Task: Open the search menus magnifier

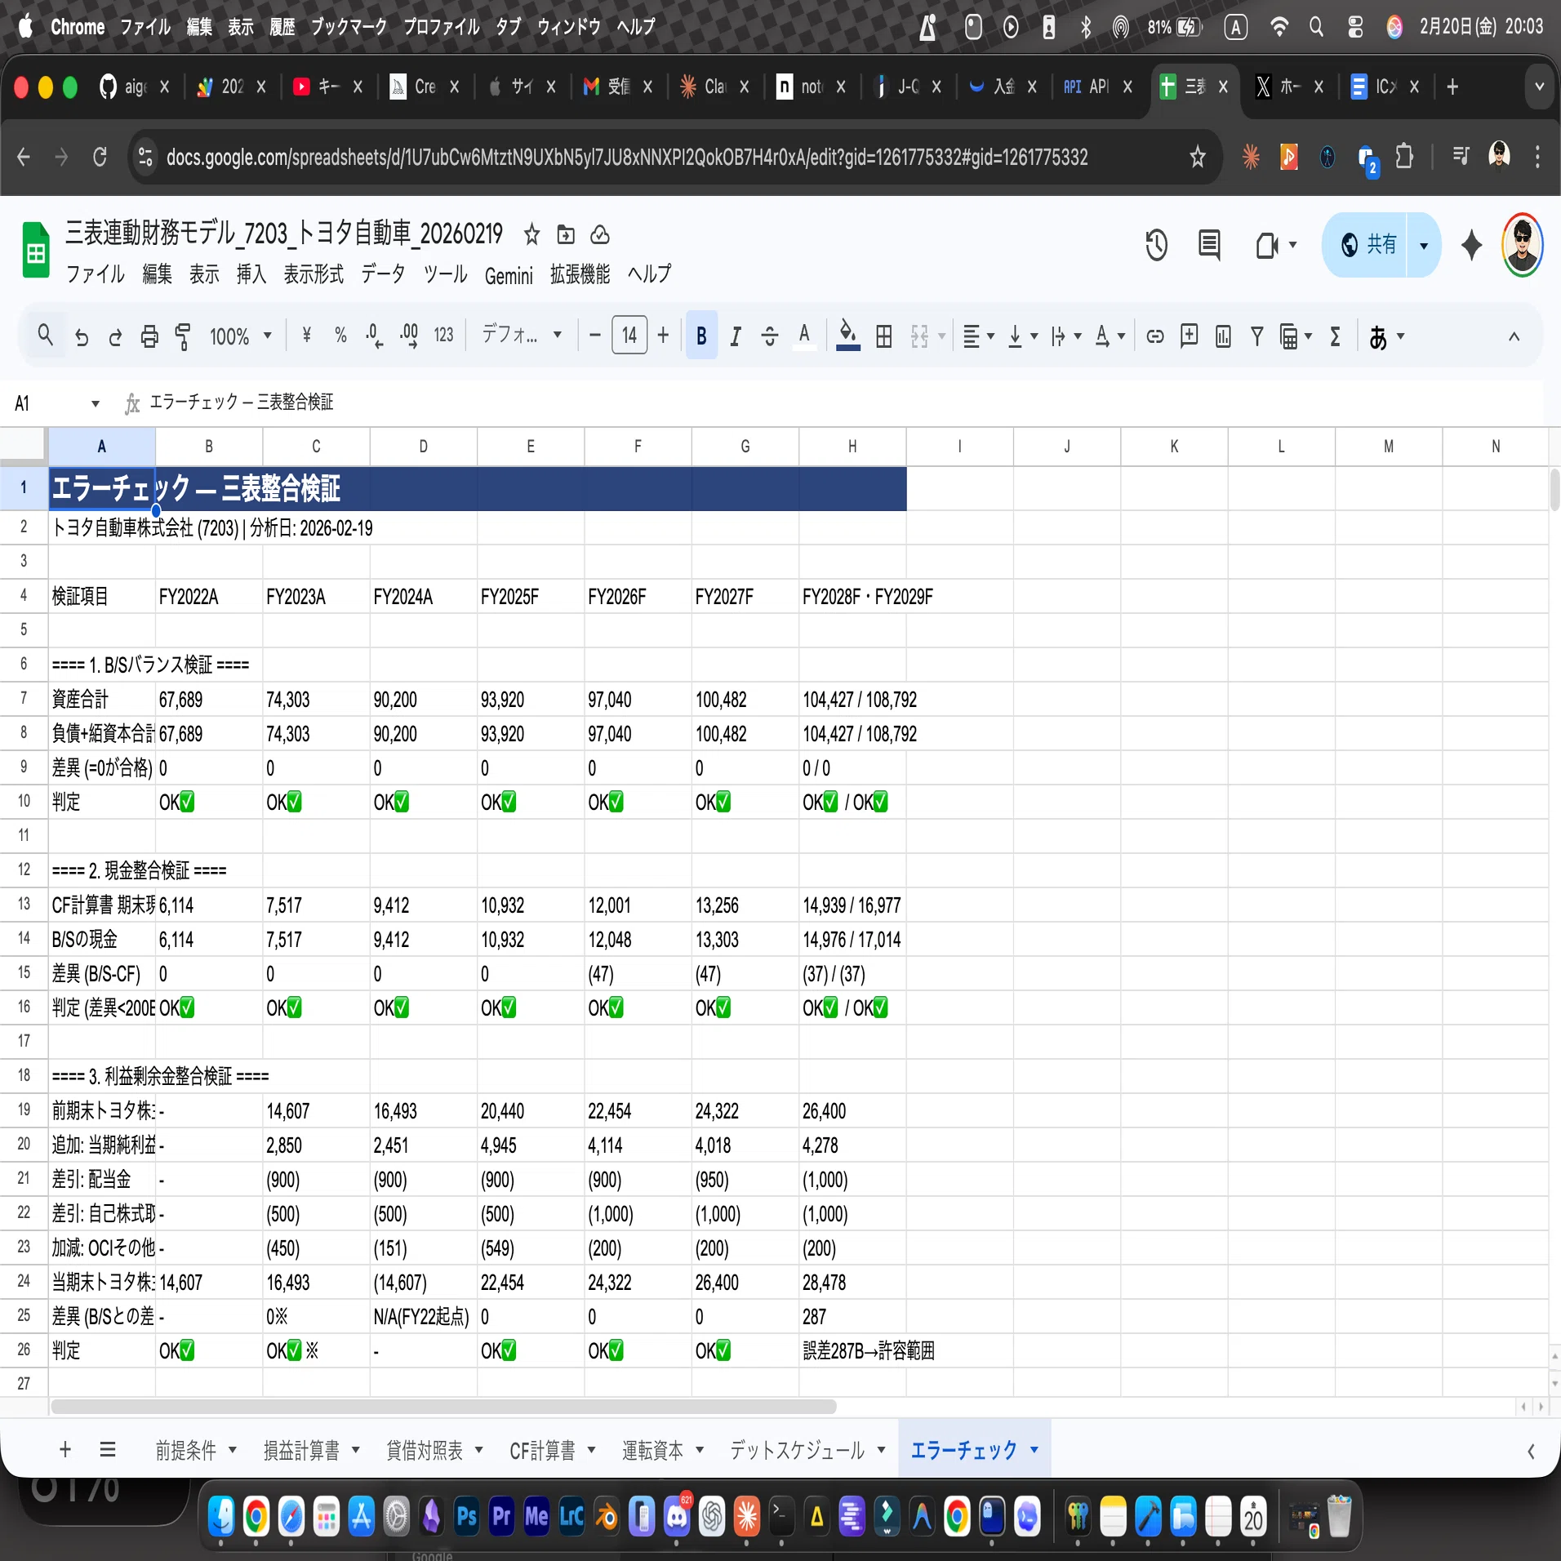Action: [x=46, y=335]
